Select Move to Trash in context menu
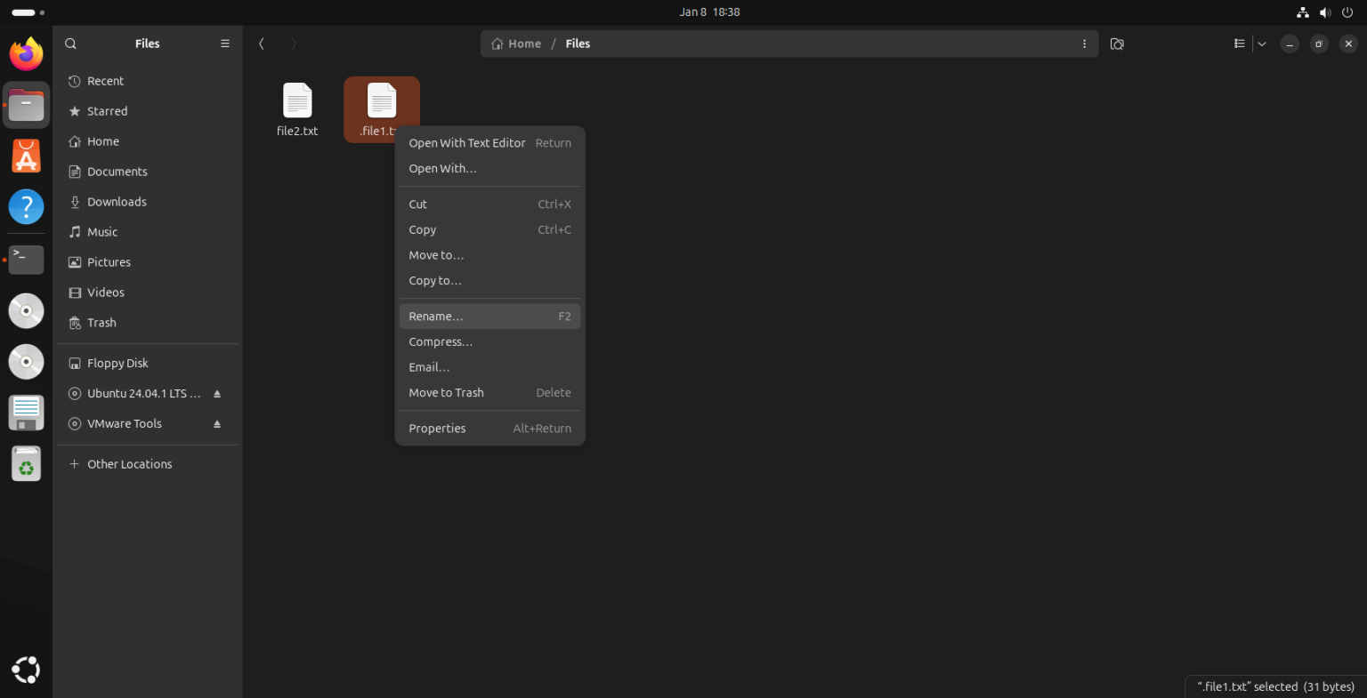Viewport: 1367px width, 698px height. click(x=446, y=392)
